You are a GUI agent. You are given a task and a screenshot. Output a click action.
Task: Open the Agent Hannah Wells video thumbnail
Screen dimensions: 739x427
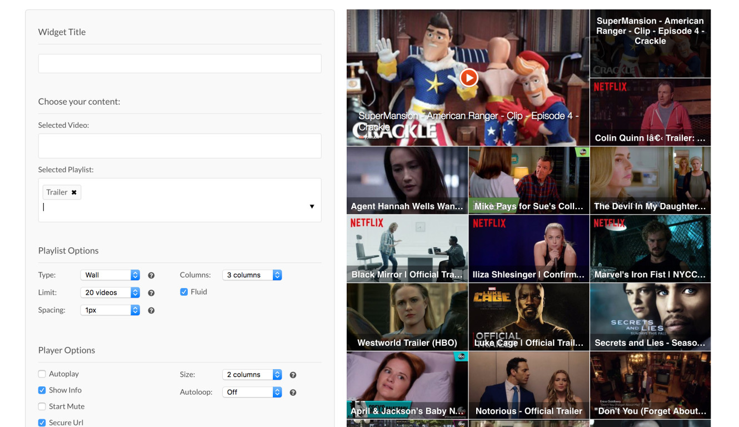coord(407,180)
